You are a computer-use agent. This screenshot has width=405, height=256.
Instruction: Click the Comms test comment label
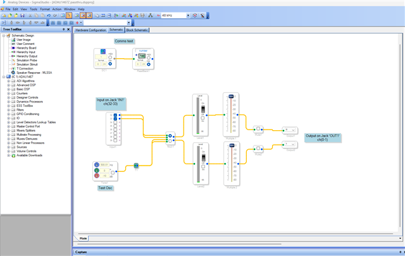tap(124, 41)
